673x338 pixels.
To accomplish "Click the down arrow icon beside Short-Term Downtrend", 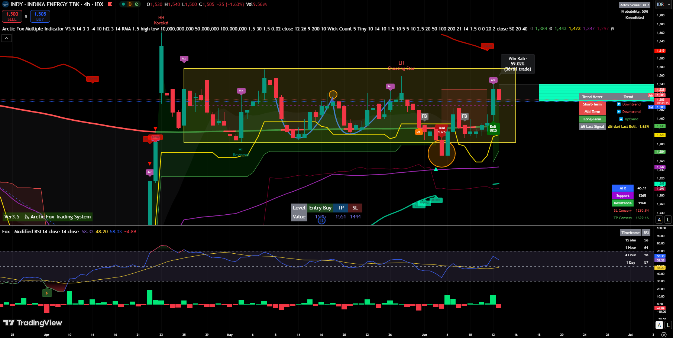I will (x=619, y=104).
